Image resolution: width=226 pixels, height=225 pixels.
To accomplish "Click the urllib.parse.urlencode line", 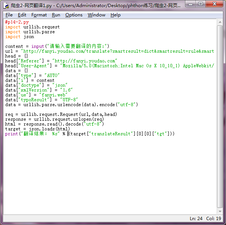I will (72, 105).
